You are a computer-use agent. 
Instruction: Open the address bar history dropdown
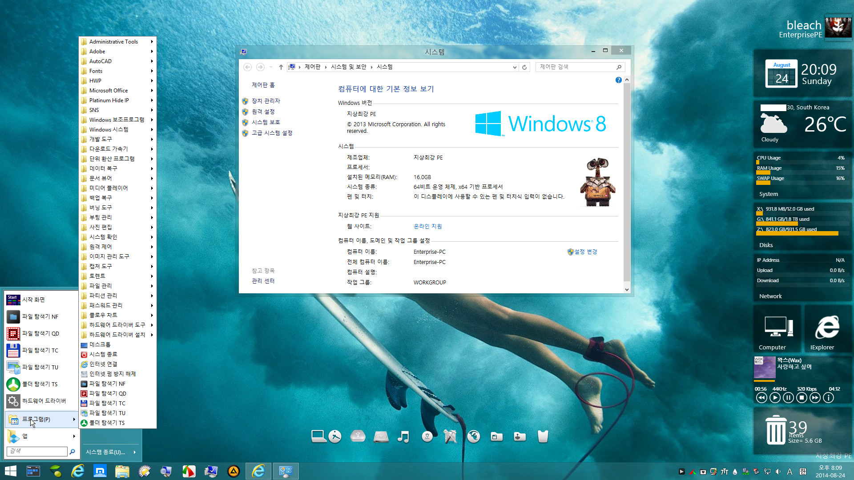[x=515, y=67]
